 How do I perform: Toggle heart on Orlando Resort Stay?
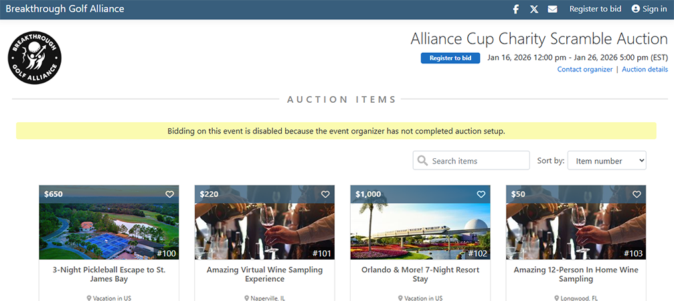coord(481,194)
